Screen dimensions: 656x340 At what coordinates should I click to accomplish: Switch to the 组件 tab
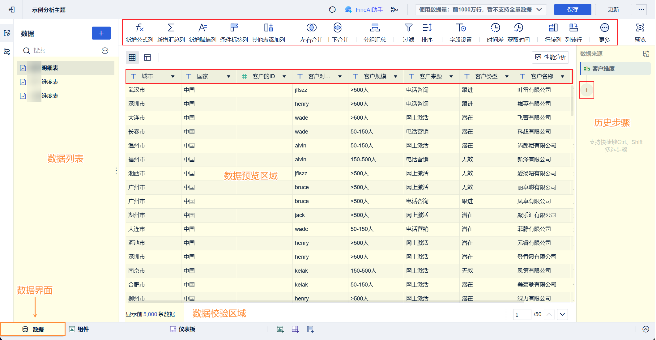79,329
